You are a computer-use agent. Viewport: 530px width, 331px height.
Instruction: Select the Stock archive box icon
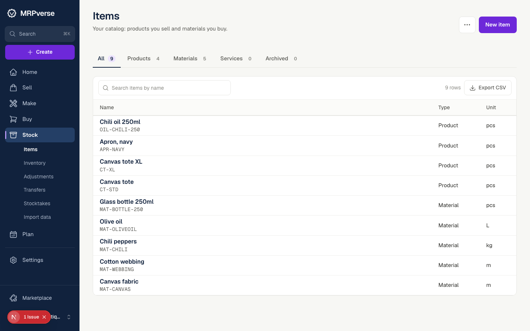(x=13, y=135)
